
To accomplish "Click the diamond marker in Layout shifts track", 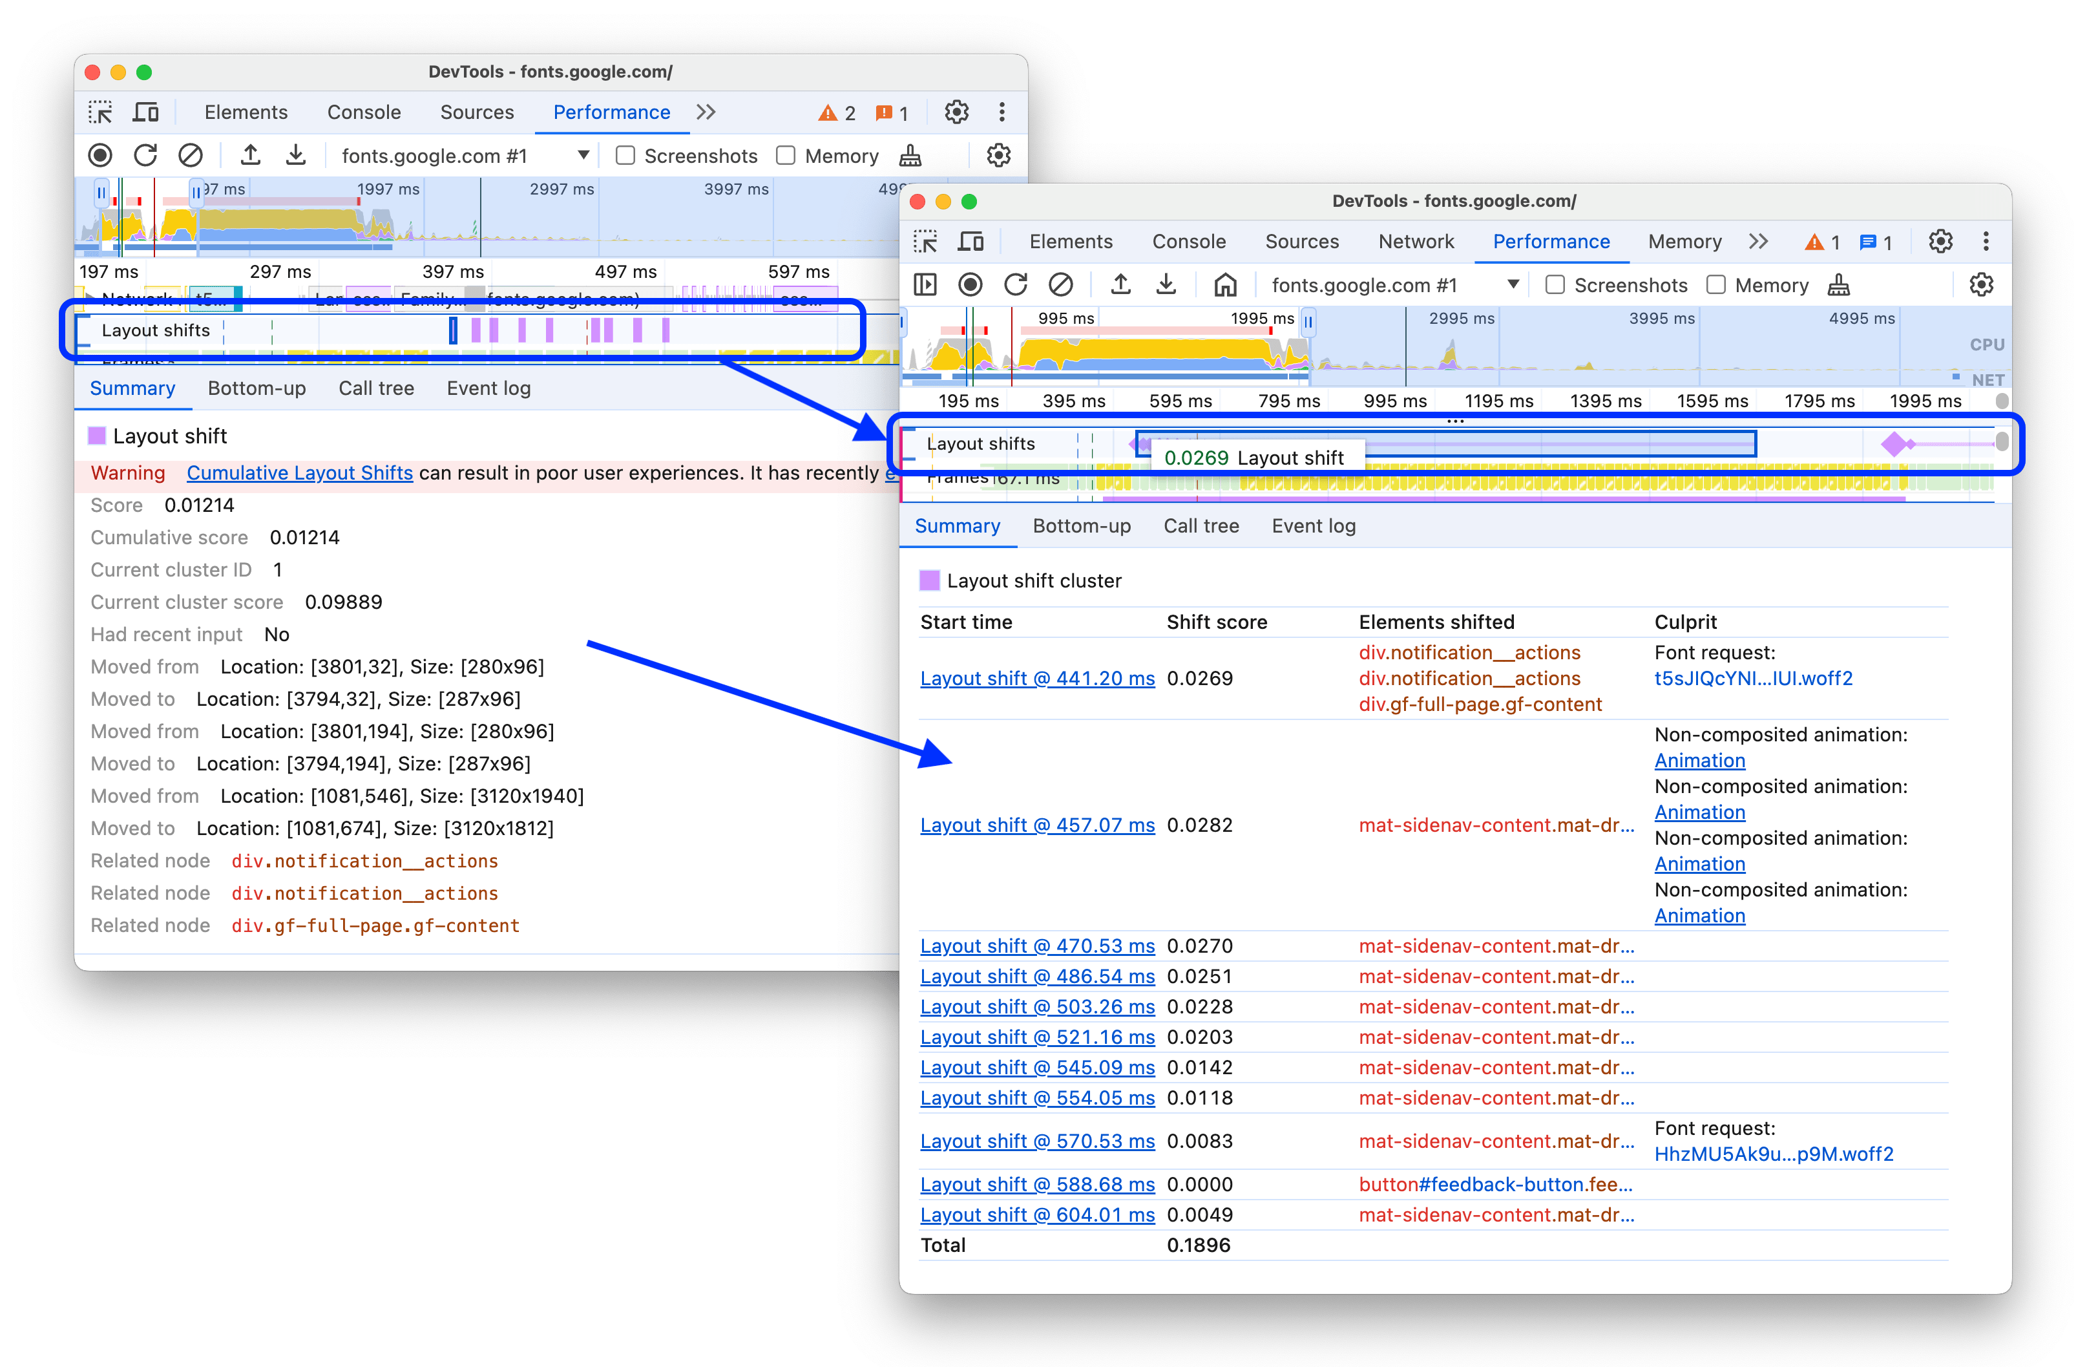I will [x=1893, y=443].
